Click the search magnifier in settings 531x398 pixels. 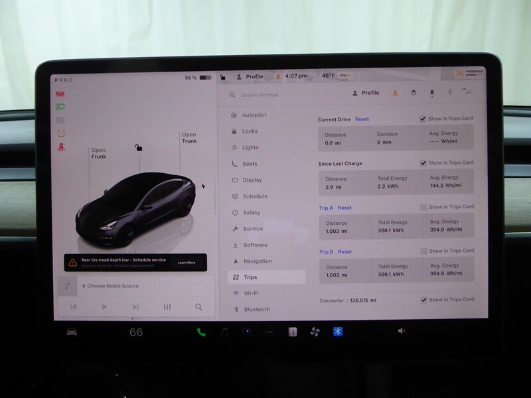232,95
